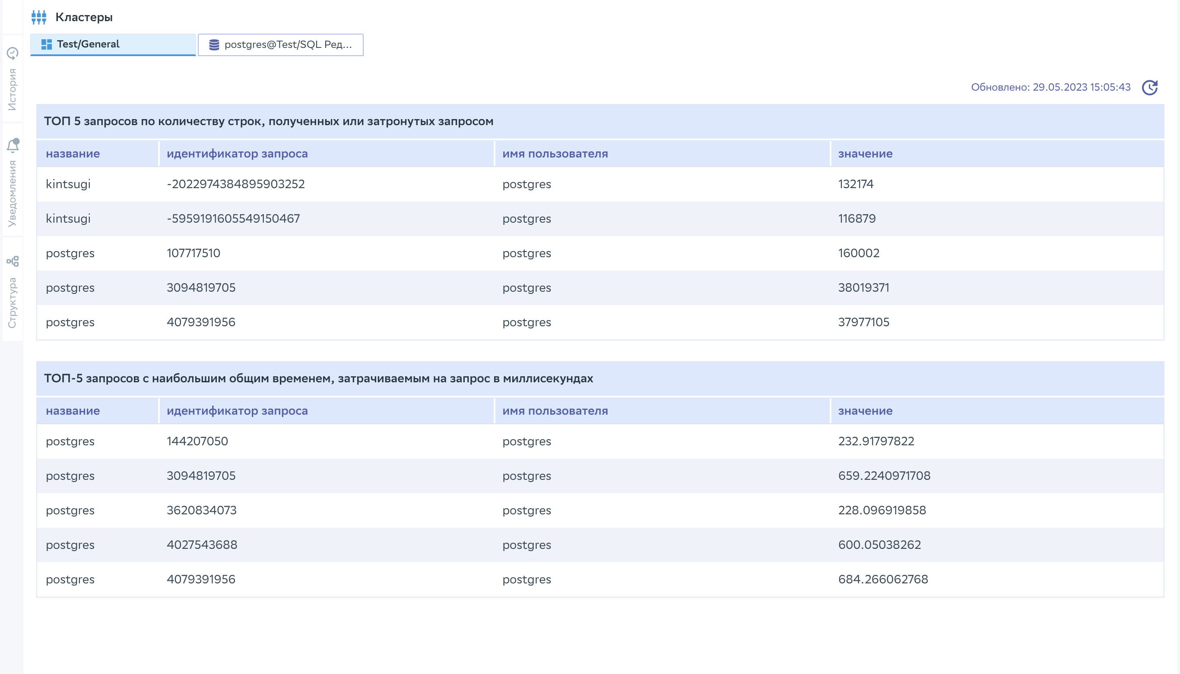Screen dimensions: 1180x674
Task: Click the refresh data icon
Action: coord(1149,88)
